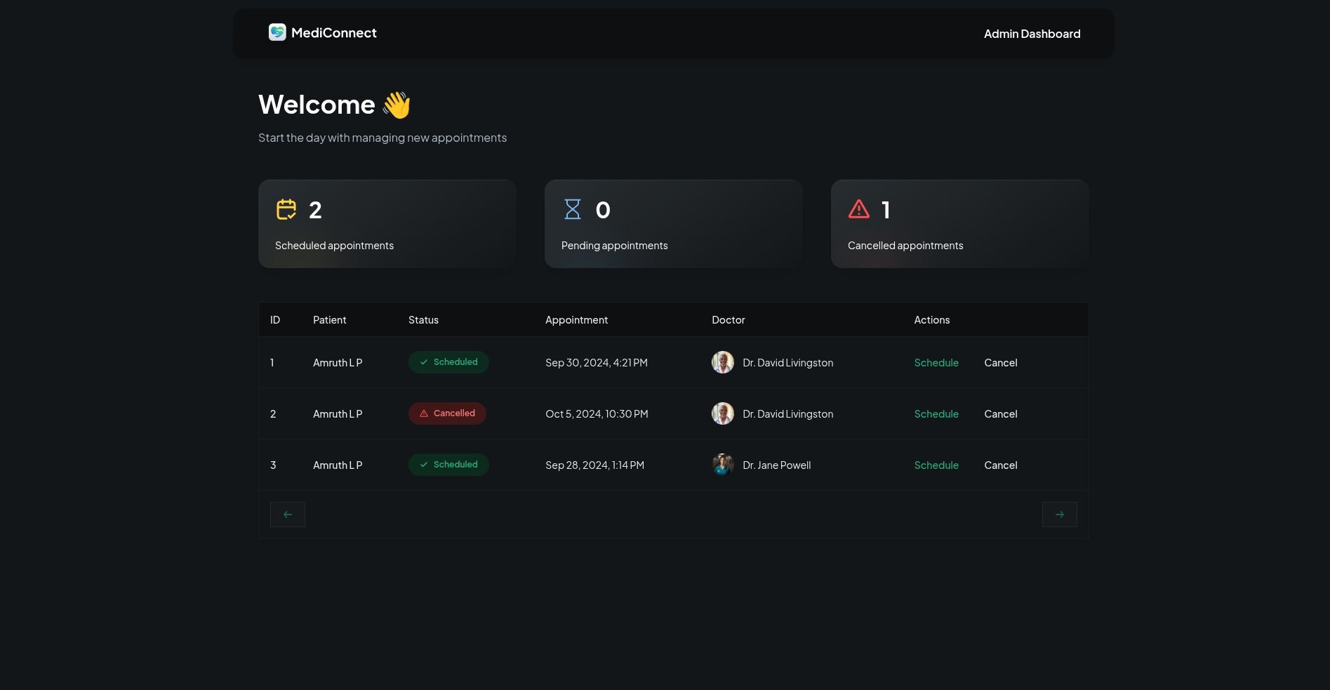
Task: Schedule the cancelled Oct 5 appointment
Action: 936,414
